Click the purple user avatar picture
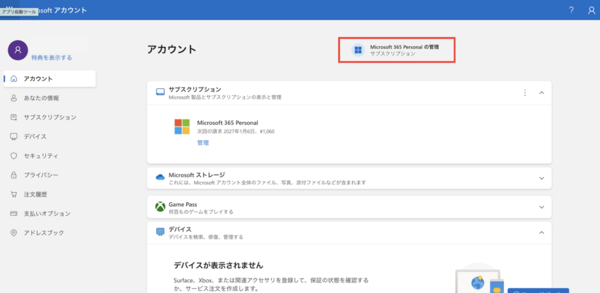Screen dimensions: 600x293 click(x=18, y=50)
